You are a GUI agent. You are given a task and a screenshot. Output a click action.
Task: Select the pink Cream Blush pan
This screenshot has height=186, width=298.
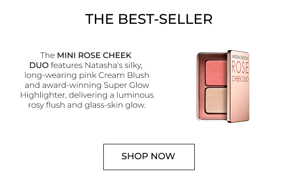(x=216, y=73)
